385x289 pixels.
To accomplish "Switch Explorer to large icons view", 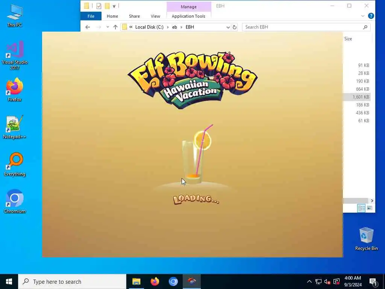I will coord(370,208).
